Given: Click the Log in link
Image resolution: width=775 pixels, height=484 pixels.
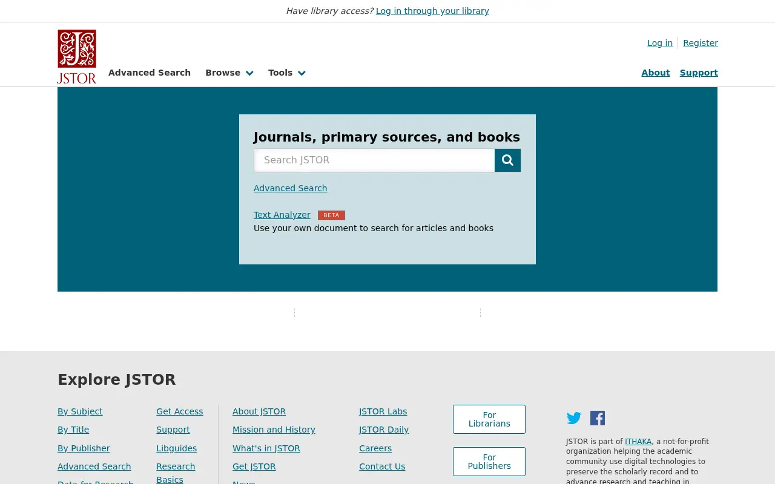Looking at the screenshot, I should click(660, 43).
